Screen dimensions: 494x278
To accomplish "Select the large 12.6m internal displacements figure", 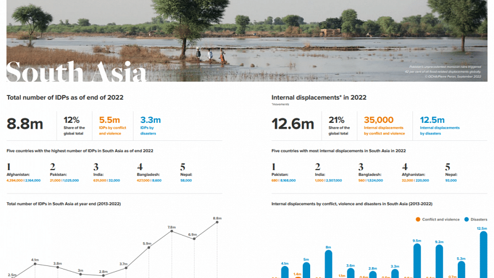I will point(292,123).
